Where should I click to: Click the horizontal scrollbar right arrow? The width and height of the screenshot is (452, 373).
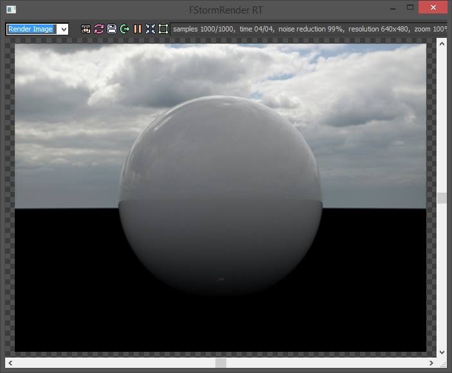431,363
